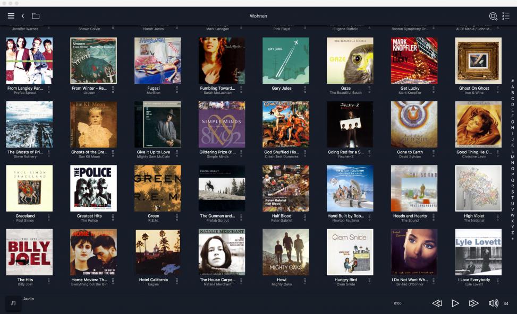Open options dots for Graceland album

48,217
